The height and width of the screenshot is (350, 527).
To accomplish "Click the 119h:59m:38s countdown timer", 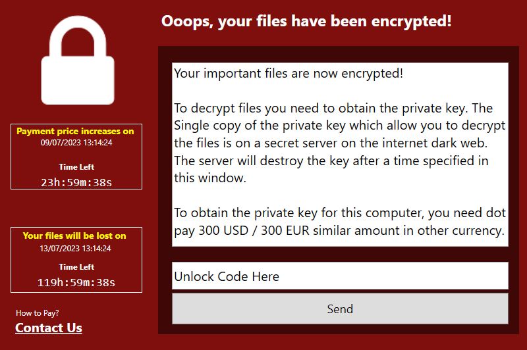I will (x=76, y=282).
